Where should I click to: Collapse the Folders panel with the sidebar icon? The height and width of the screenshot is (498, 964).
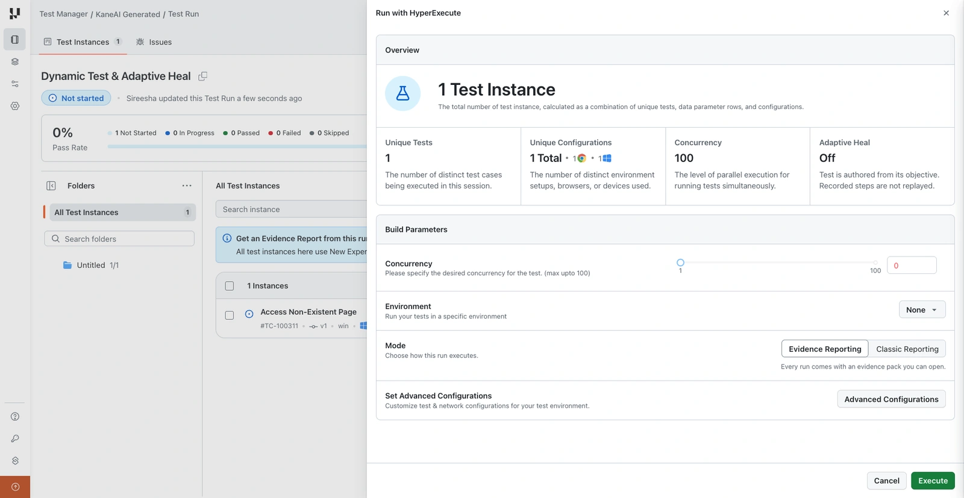click(x=51, y=186)
